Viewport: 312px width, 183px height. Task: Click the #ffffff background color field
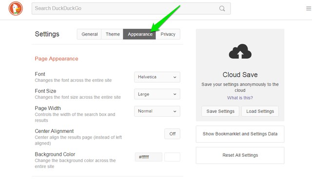click(149, 157)
